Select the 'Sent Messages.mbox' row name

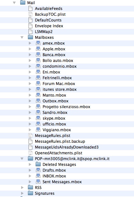62,182
